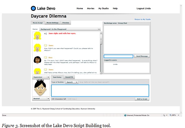Open the zoom level magnifier at 100%
185x128 pixels.
pyautogui.click(x=171, y=115)
